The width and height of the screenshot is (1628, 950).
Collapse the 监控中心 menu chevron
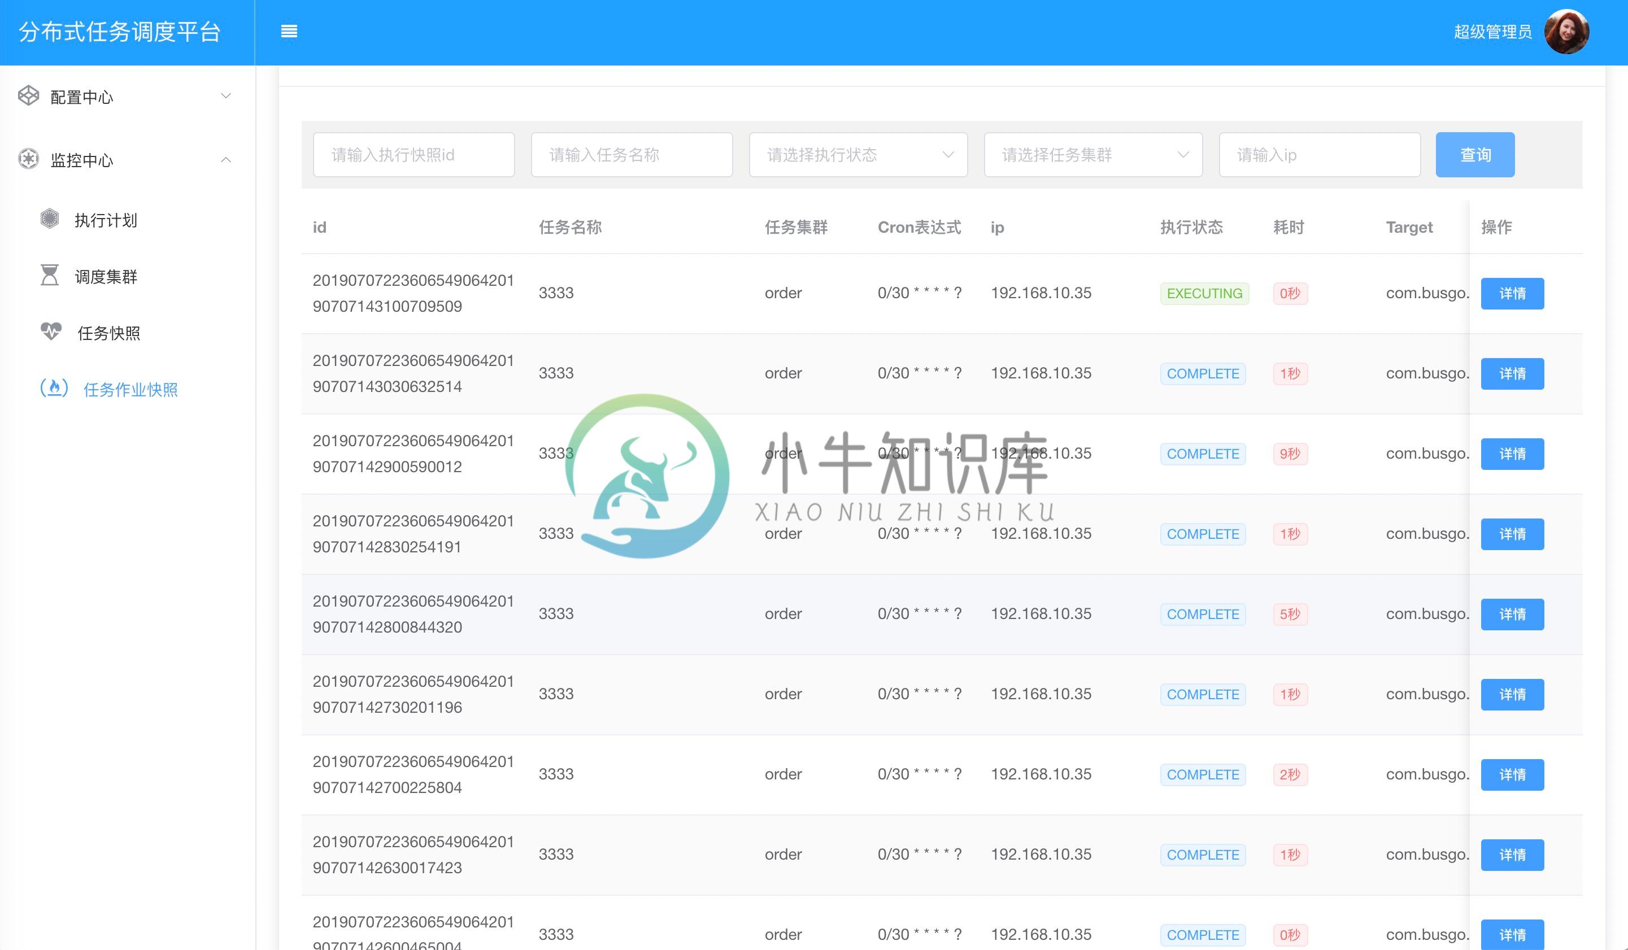pos(225,159)
